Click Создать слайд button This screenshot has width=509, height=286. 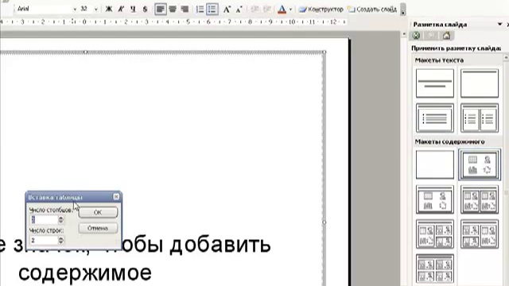pos(372,10)
